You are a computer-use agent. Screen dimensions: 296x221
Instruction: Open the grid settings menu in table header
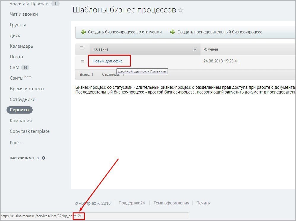(x=82, y=48)
